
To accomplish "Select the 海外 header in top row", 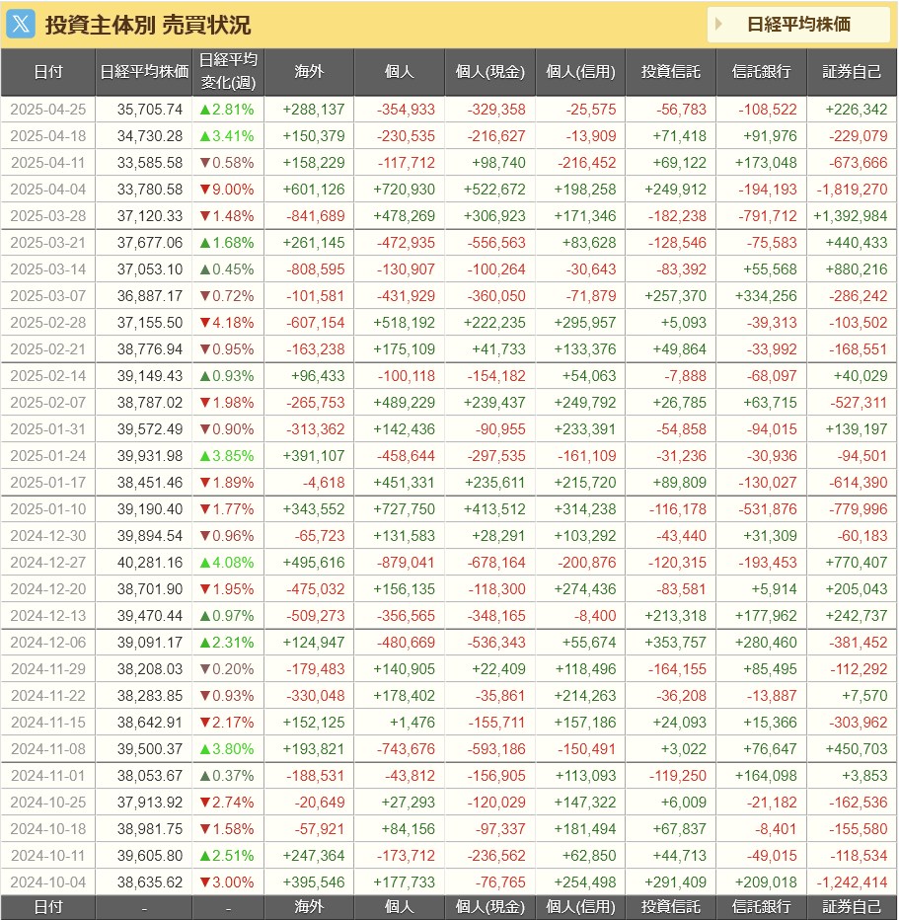I will click(308, 72).
